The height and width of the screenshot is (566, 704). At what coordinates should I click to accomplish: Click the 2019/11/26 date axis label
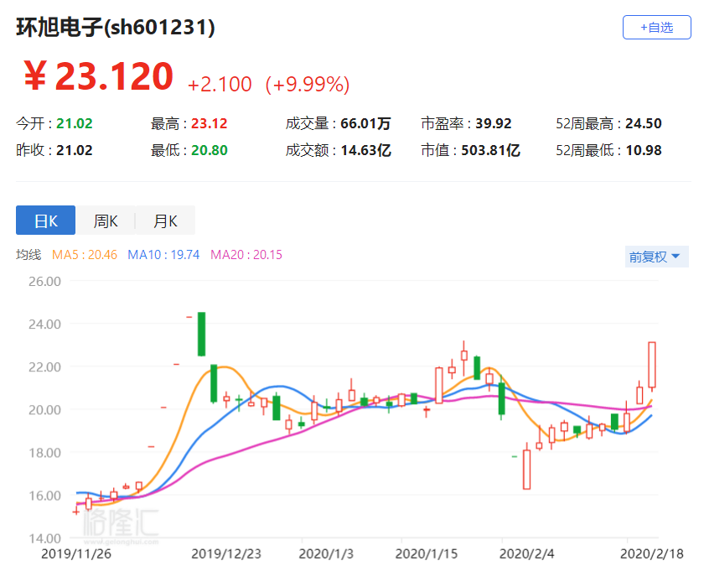[x=76, y=554]
